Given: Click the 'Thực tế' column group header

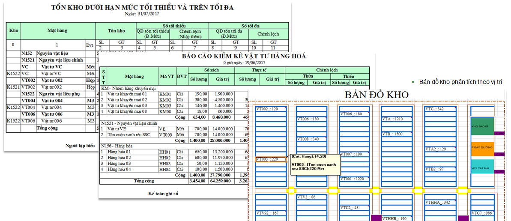Looking at the screenshot, I should [260, 70].
